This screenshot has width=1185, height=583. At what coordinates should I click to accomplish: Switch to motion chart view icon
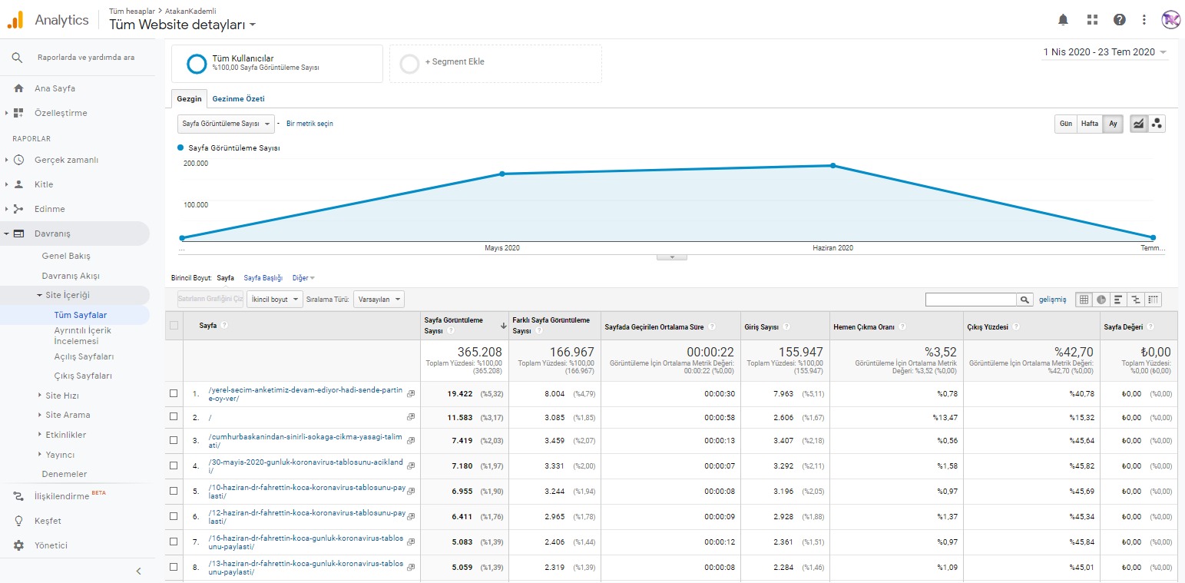click(1157, 124)
